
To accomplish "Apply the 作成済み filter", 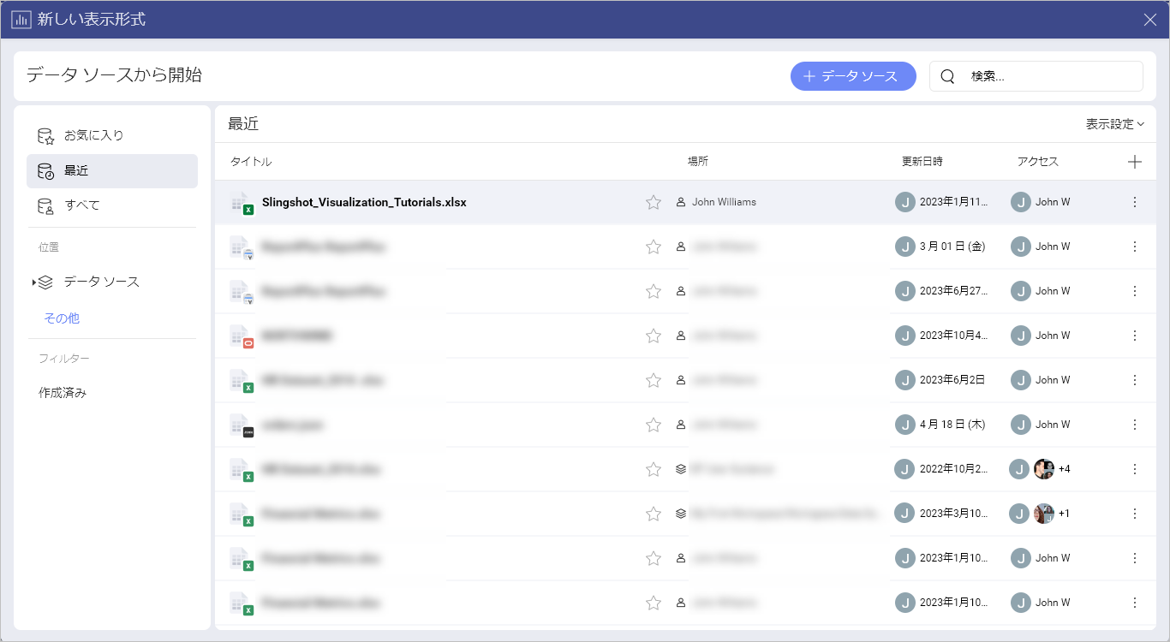I will (x=63, y=393).
